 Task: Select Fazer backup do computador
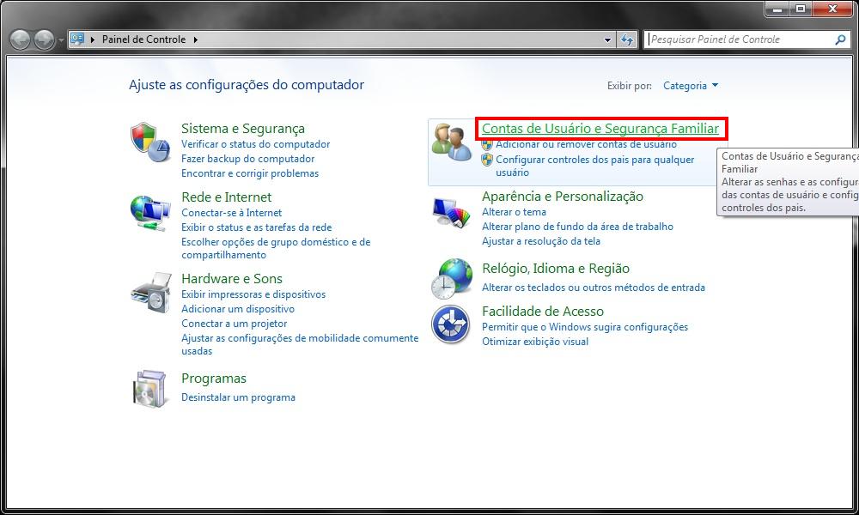[247, 159]
